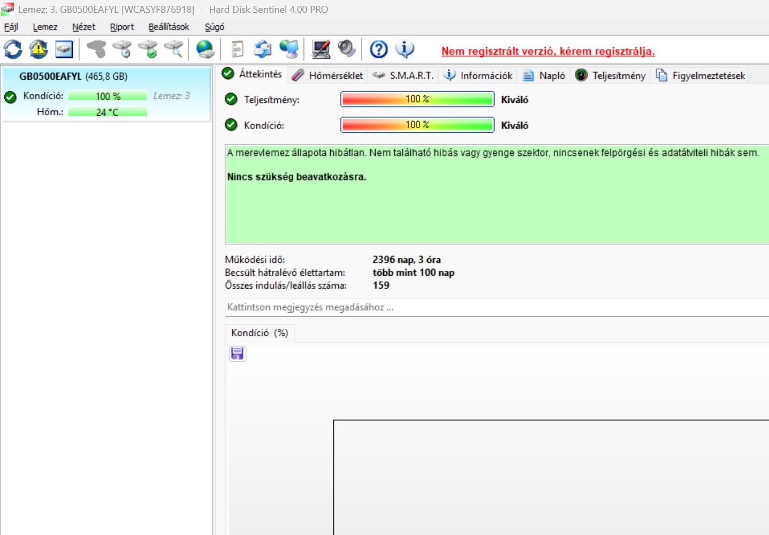The height and width of the screenshot is (535, 769).
Task: Open the Figyelmeztetések tab
Action: (x=700, y=76)
